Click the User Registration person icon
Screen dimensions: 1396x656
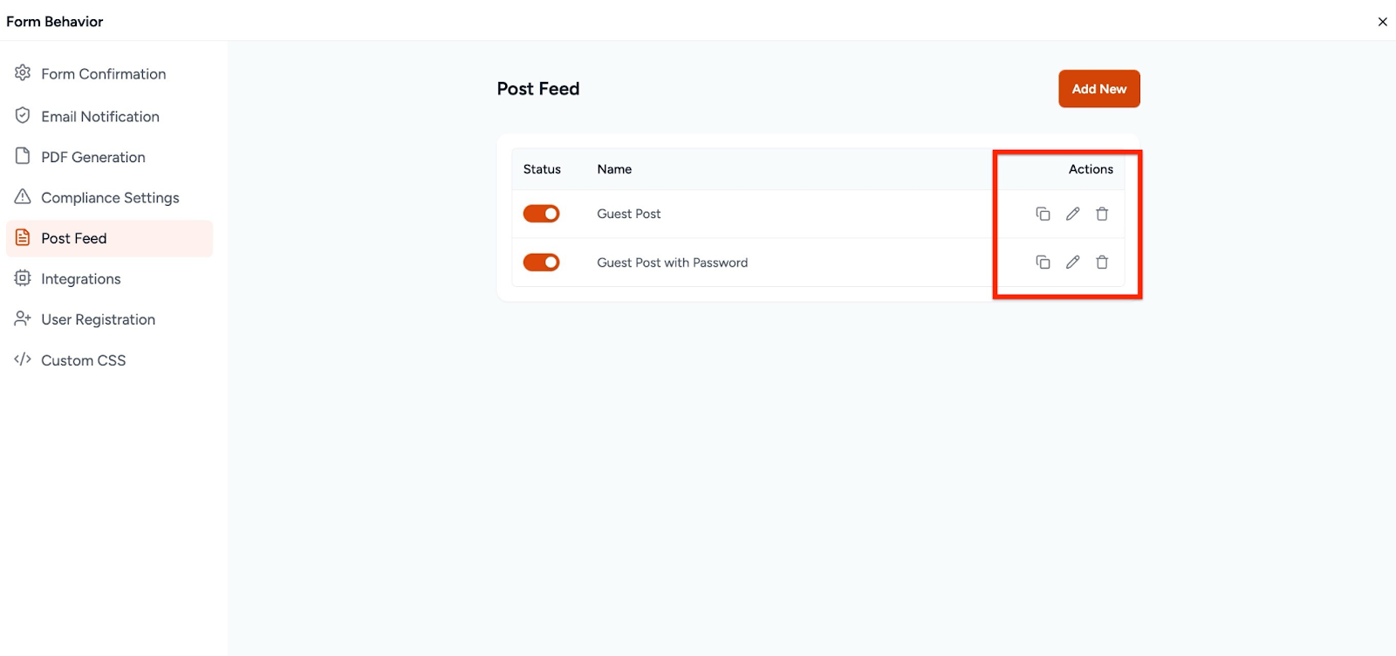click(22, 318)
